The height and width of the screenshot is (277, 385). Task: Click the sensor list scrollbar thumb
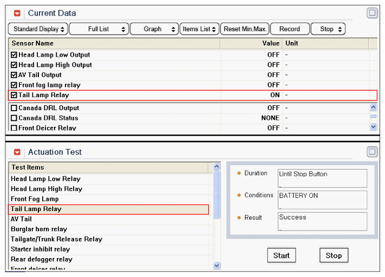tap(373, 116)
